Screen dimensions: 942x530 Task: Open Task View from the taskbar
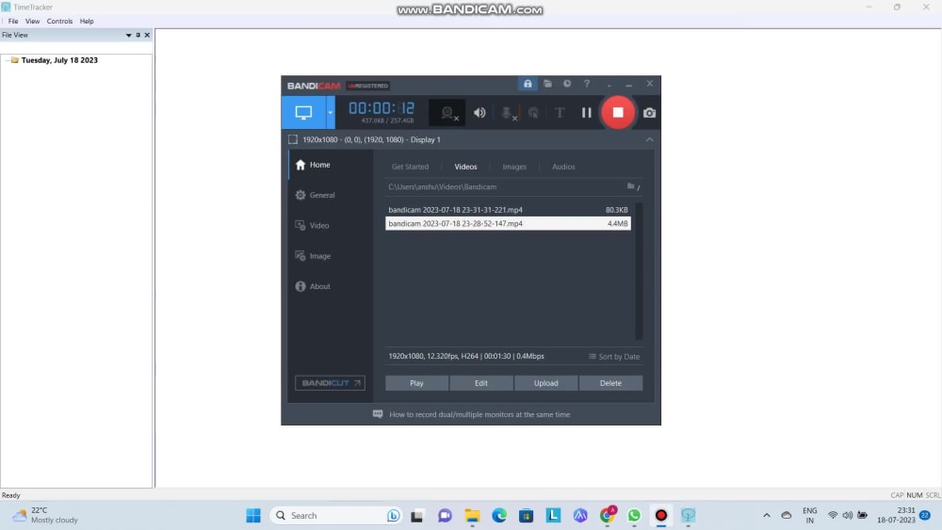pyautogui.click(x=417, y=516)
